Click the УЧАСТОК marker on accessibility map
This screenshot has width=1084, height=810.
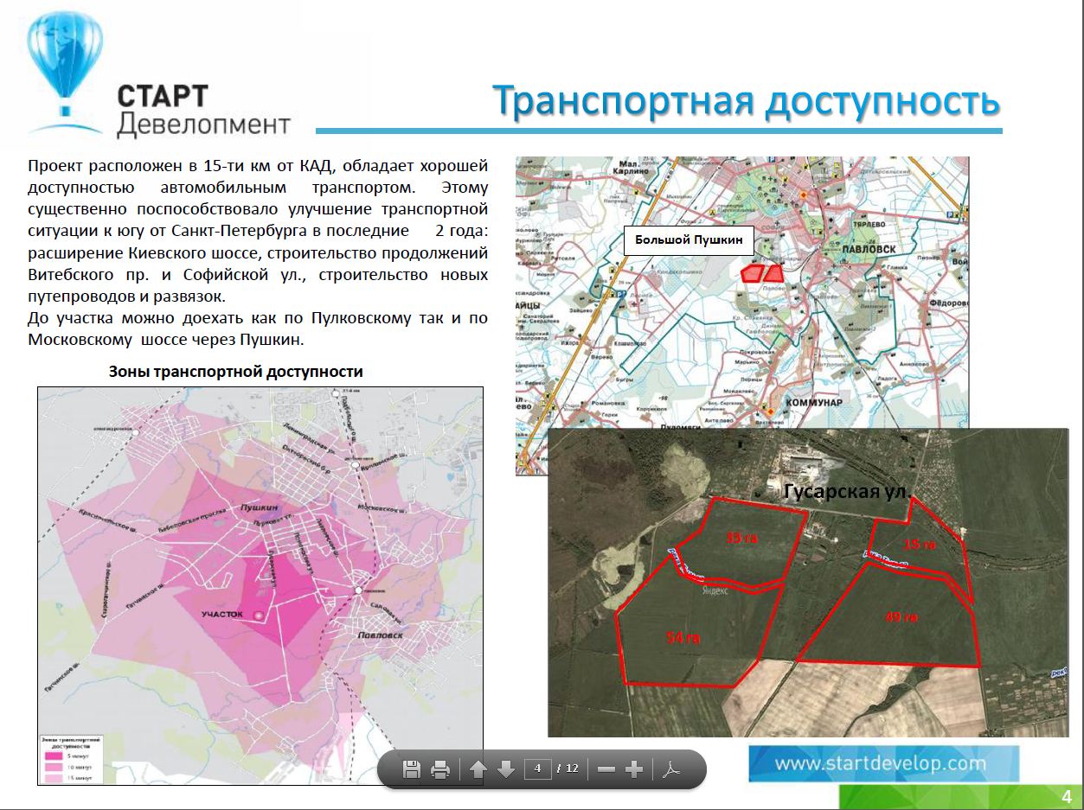tap(258, 614)
